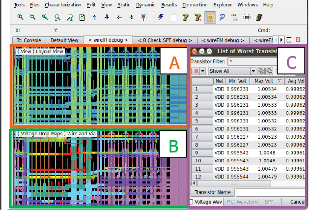Click the left arrow pan icon
Screen dimensions: 310x210
[x=118, y=17]
